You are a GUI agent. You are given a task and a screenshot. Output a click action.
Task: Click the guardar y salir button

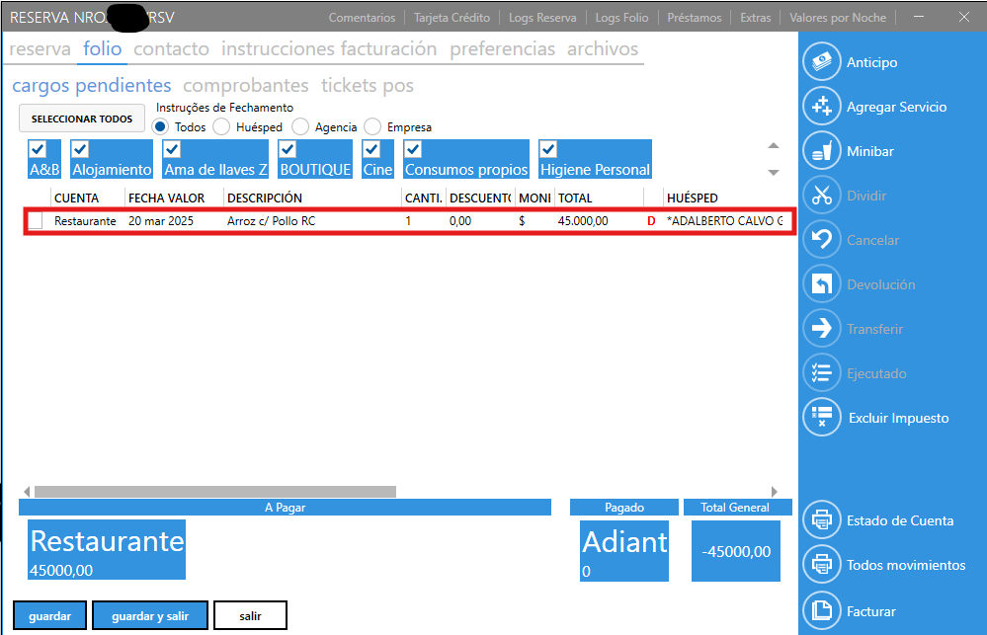point(150,615)
